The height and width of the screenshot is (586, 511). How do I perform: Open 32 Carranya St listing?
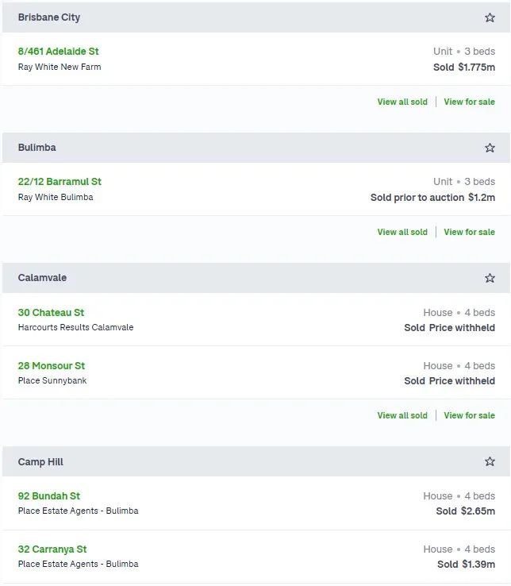[x=52, y=549]
